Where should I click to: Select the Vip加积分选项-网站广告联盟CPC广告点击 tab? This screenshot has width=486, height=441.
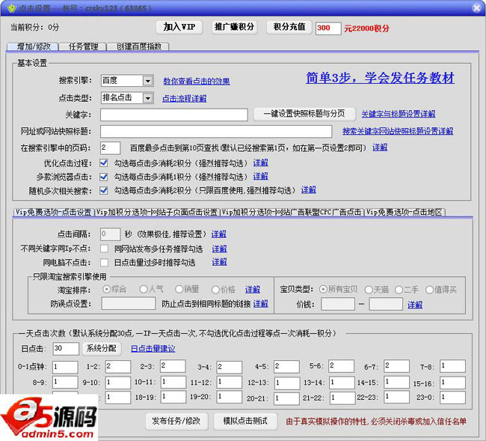pos(292,213)
